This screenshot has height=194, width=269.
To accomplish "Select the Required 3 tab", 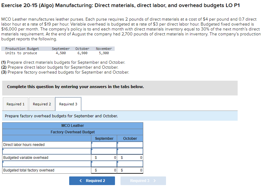I will pos(68,104).
